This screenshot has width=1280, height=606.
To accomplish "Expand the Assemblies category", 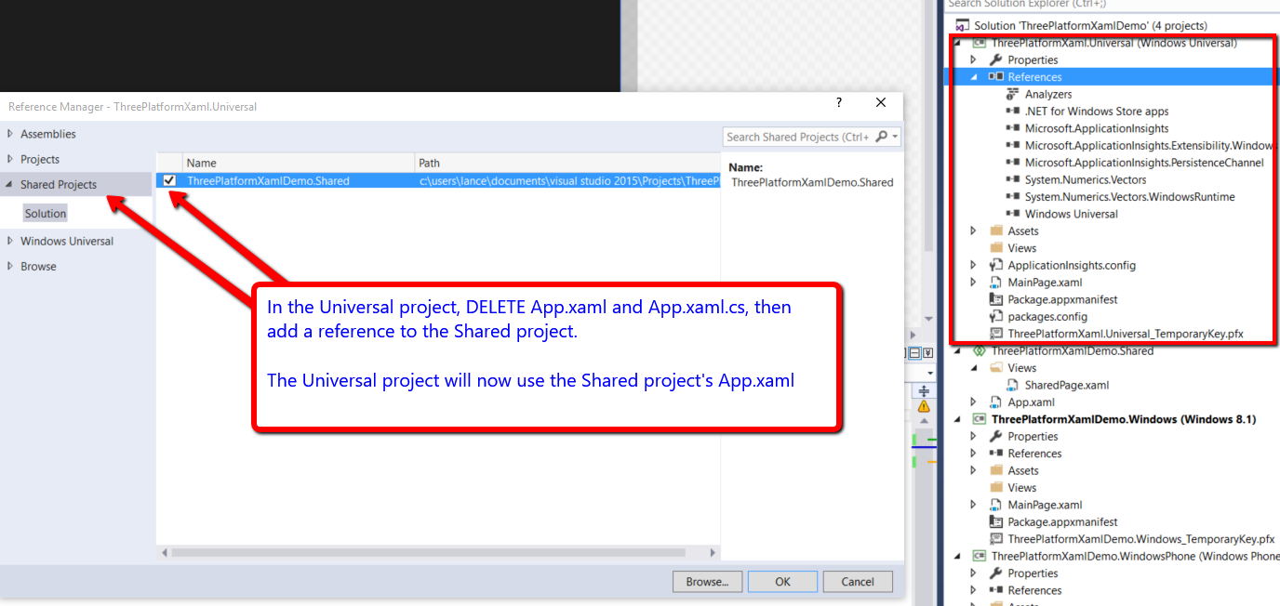I will [10, 134].
